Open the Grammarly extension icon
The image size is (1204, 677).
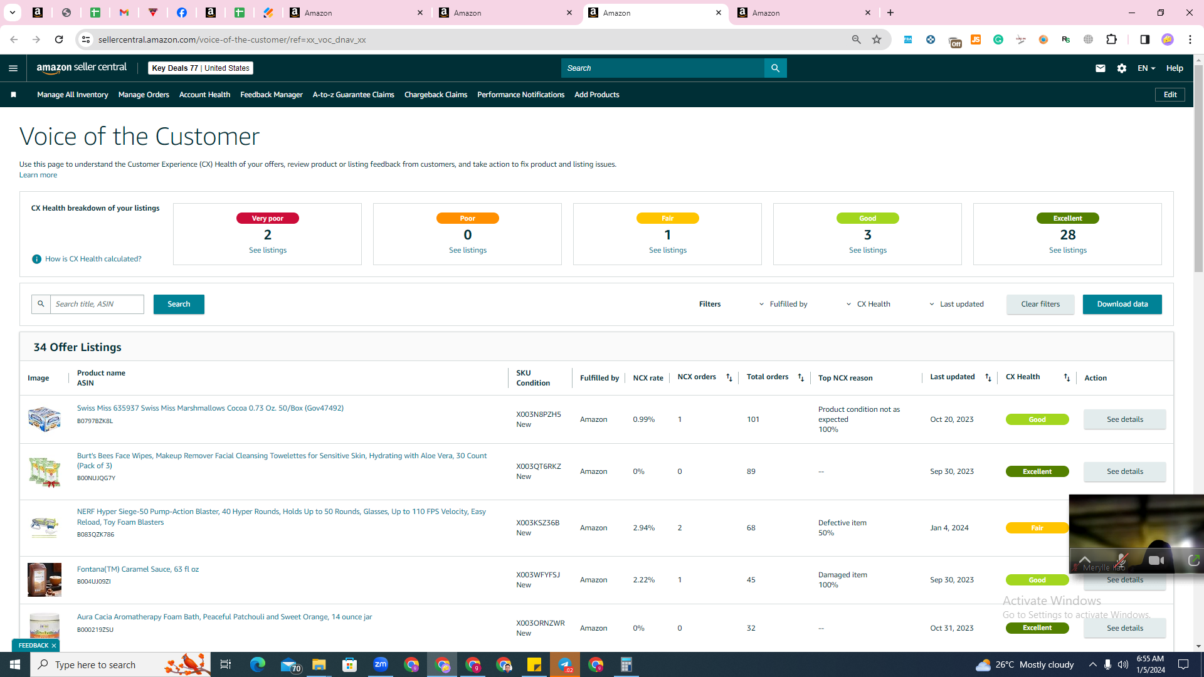tap(998, 39)
